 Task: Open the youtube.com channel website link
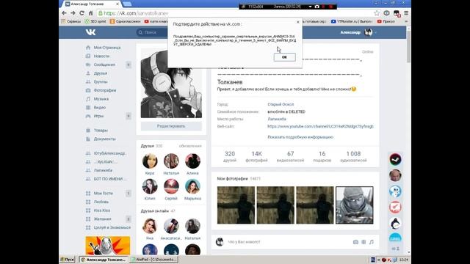coord(320,126)
